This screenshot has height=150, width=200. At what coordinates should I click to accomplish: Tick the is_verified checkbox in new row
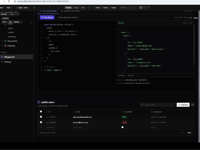pyautogui.click(x=122, y=127)
